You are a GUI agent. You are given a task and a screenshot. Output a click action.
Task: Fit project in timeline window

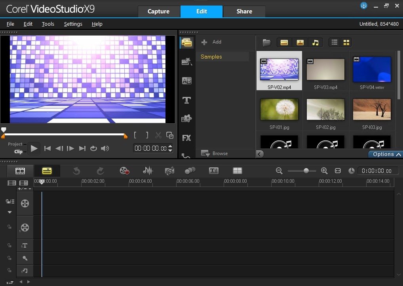(338, 171)
